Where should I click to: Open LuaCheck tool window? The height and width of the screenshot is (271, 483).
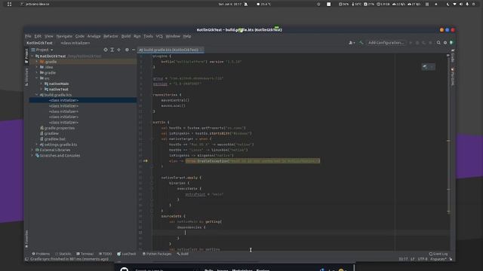[x=127, y=254]
